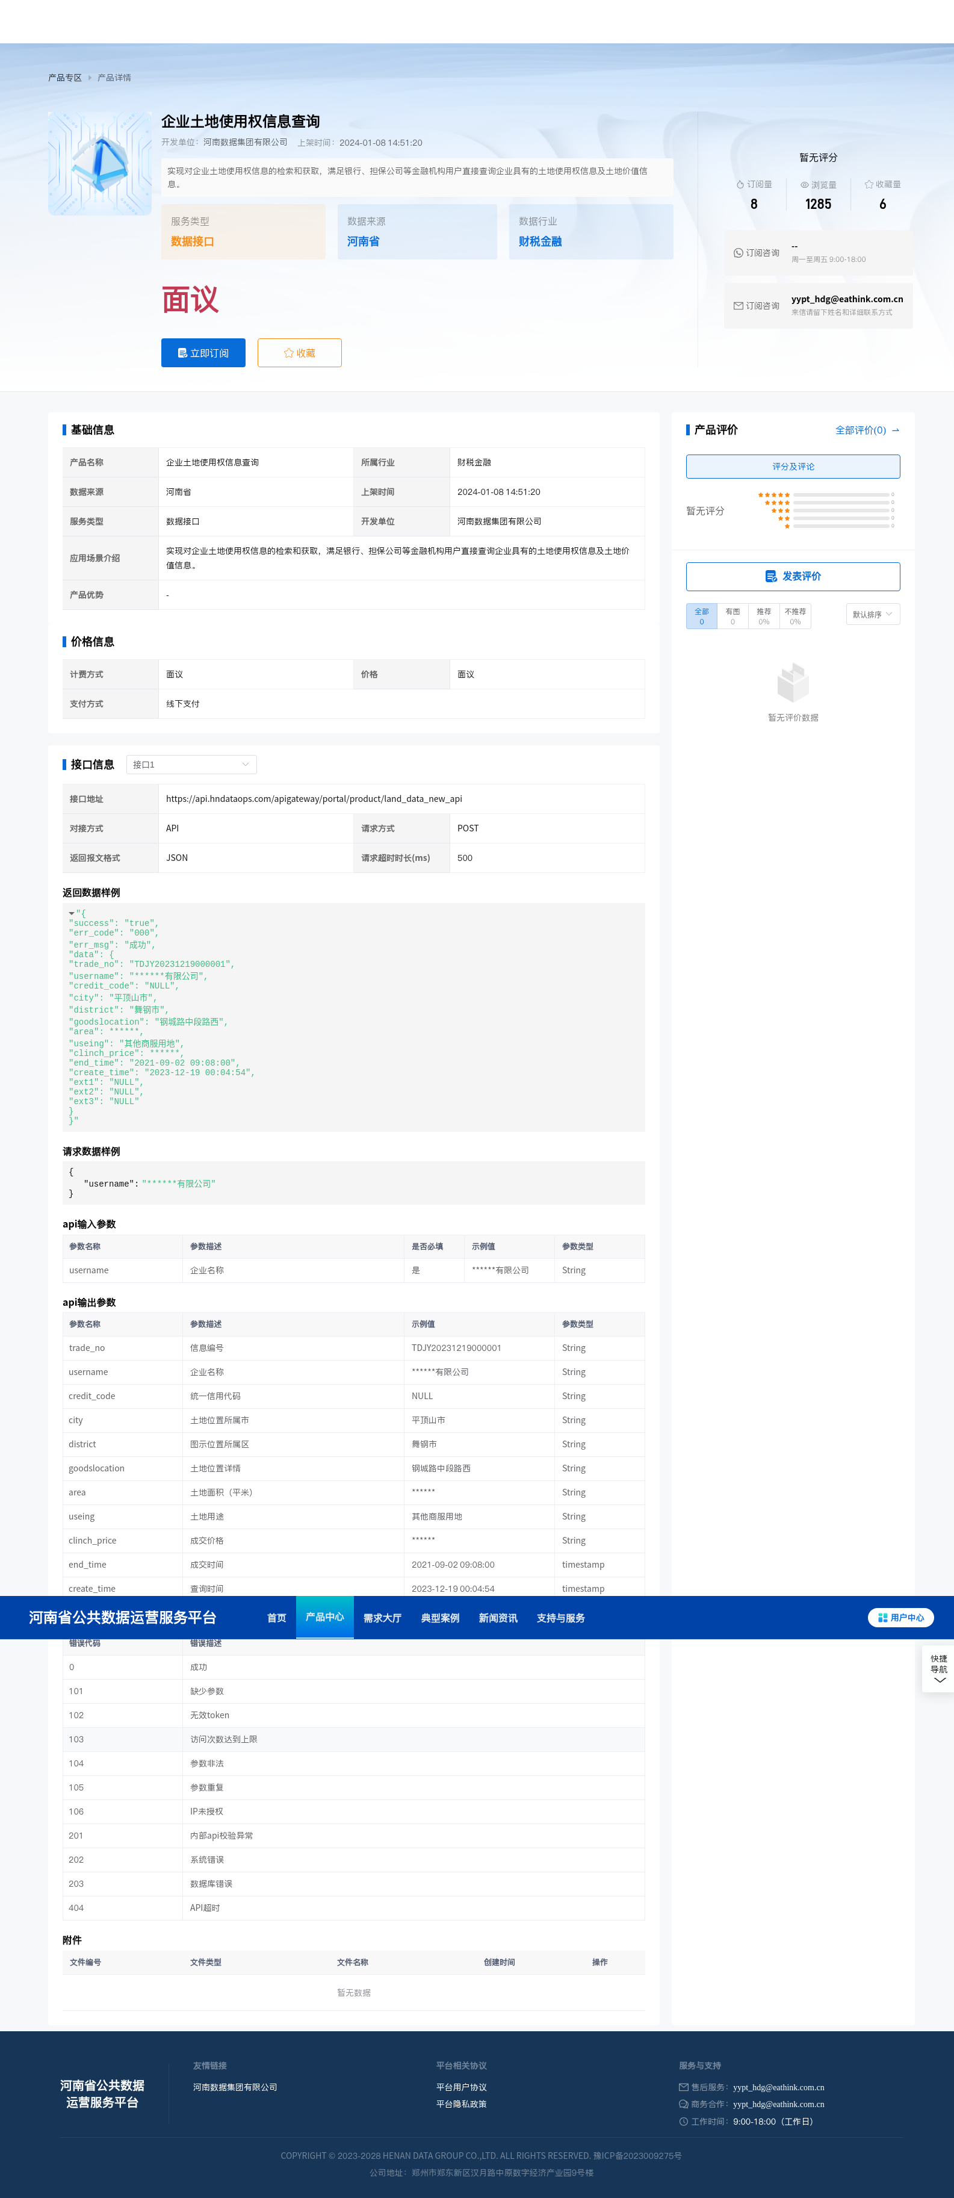Click the 用户中心 button

pos(900,1618)
